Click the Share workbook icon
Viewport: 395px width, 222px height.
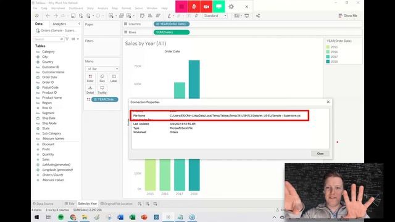pos(258,15)
